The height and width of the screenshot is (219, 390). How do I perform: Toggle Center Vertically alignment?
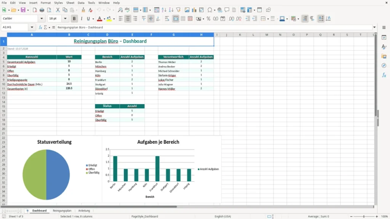[x=151, y=19]
